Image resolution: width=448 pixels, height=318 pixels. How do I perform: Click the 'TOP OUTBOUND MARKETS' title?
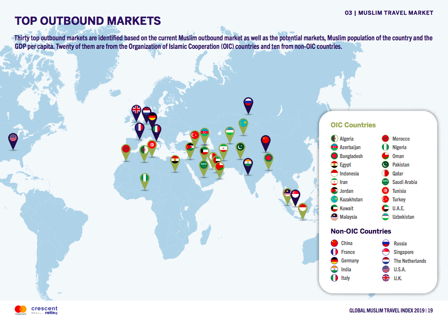pos(87,20)
